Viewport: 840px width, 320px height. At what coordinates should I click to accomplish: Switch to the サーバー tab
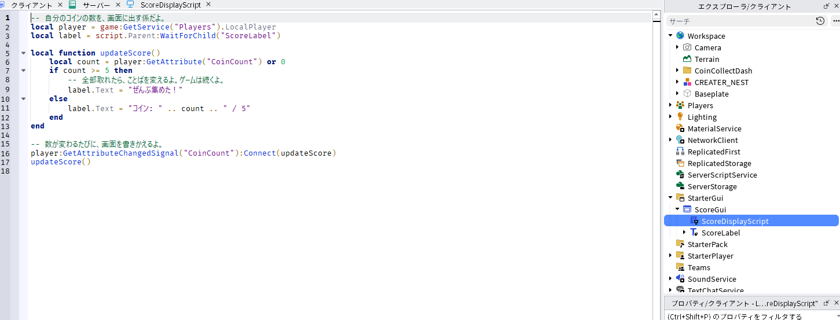pos(96,5)
